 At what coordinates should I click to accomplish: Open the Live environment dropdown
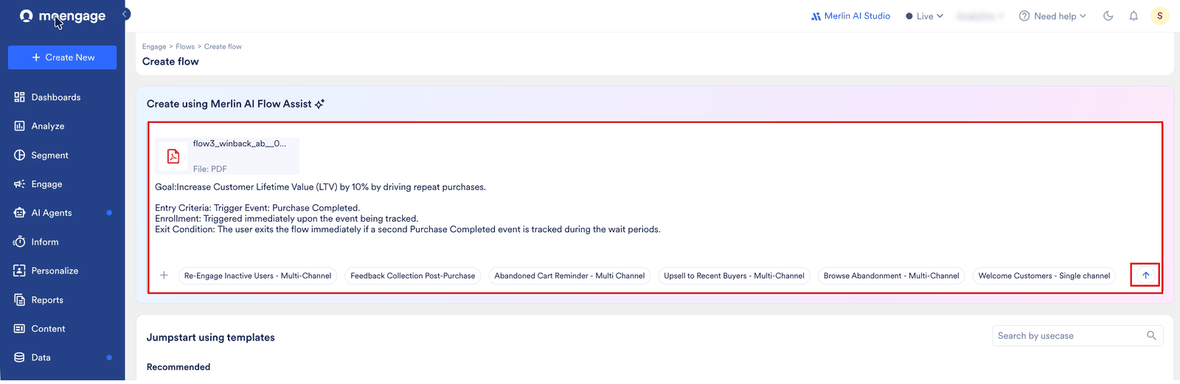[x=924, y=16]
